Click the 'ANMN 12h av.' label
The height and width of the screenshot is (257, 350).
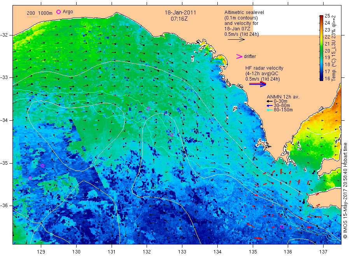pyautogui.click(x=283, y=97)
